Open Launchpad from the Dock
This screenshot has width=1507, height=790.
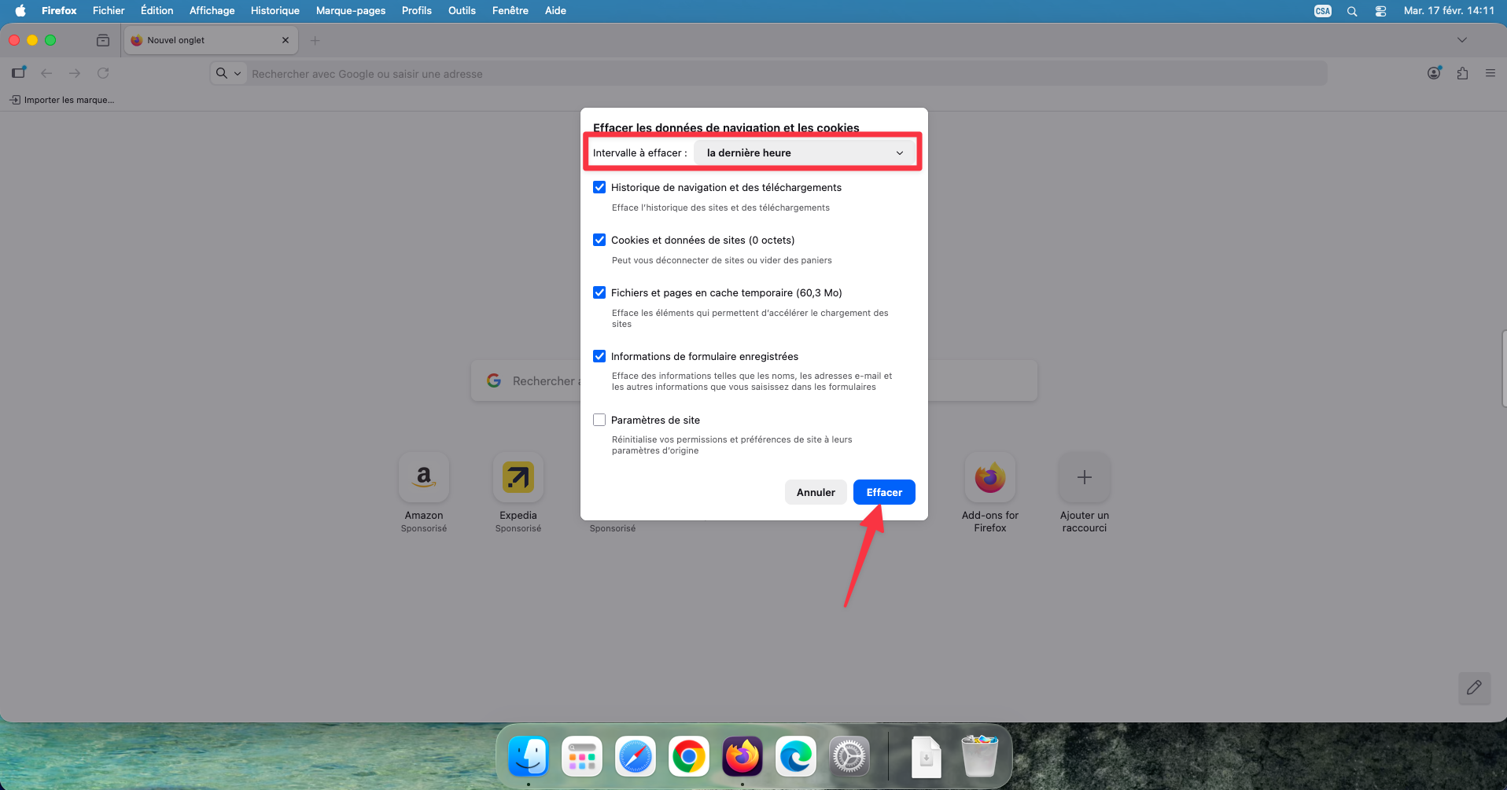point(582,757)
